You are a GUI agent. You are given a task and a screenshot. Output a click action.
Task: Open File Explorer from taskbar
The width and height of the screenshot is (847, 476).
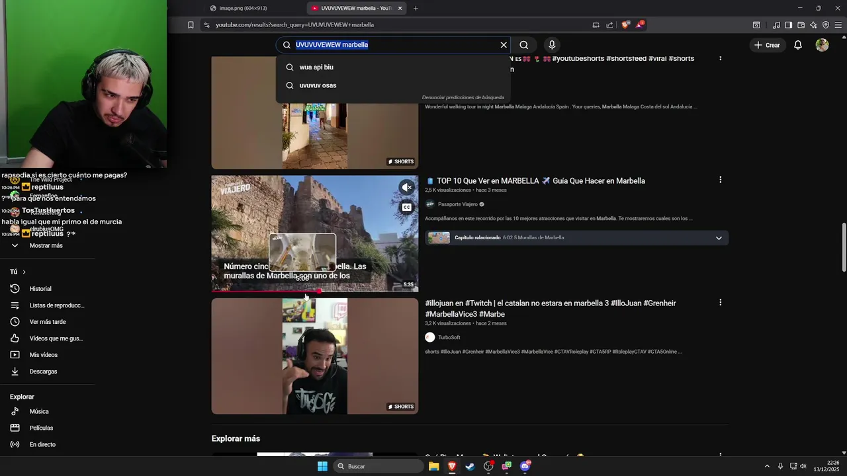[434, 466]
